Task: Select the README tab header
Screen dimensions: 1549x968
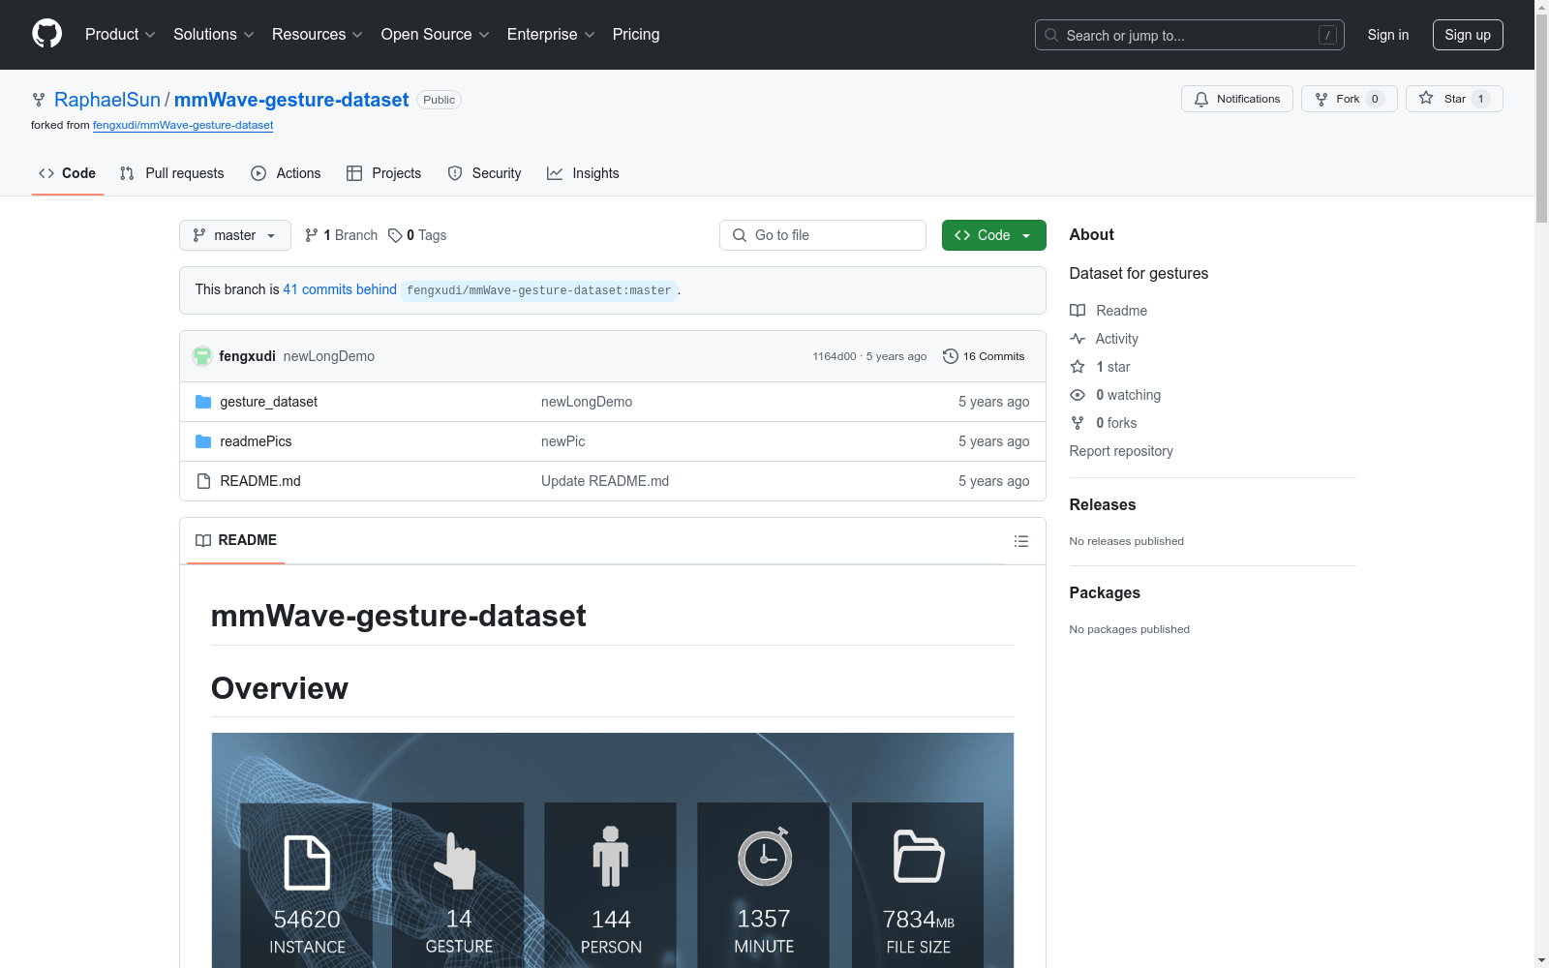Action: click(x=236, y=540)
